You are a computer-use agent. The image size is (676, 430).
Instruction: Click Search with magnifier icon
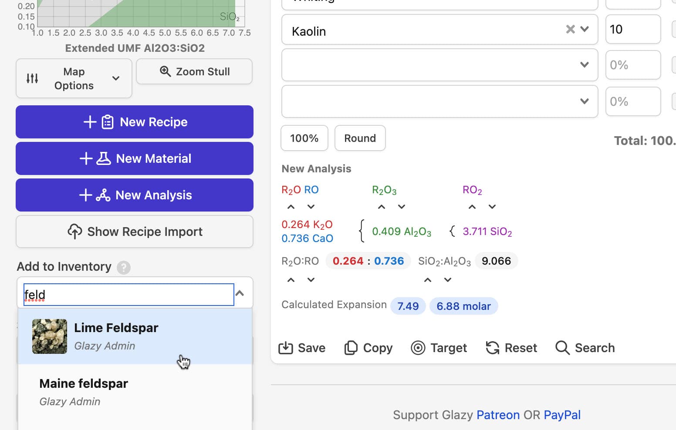pos(585,348)
